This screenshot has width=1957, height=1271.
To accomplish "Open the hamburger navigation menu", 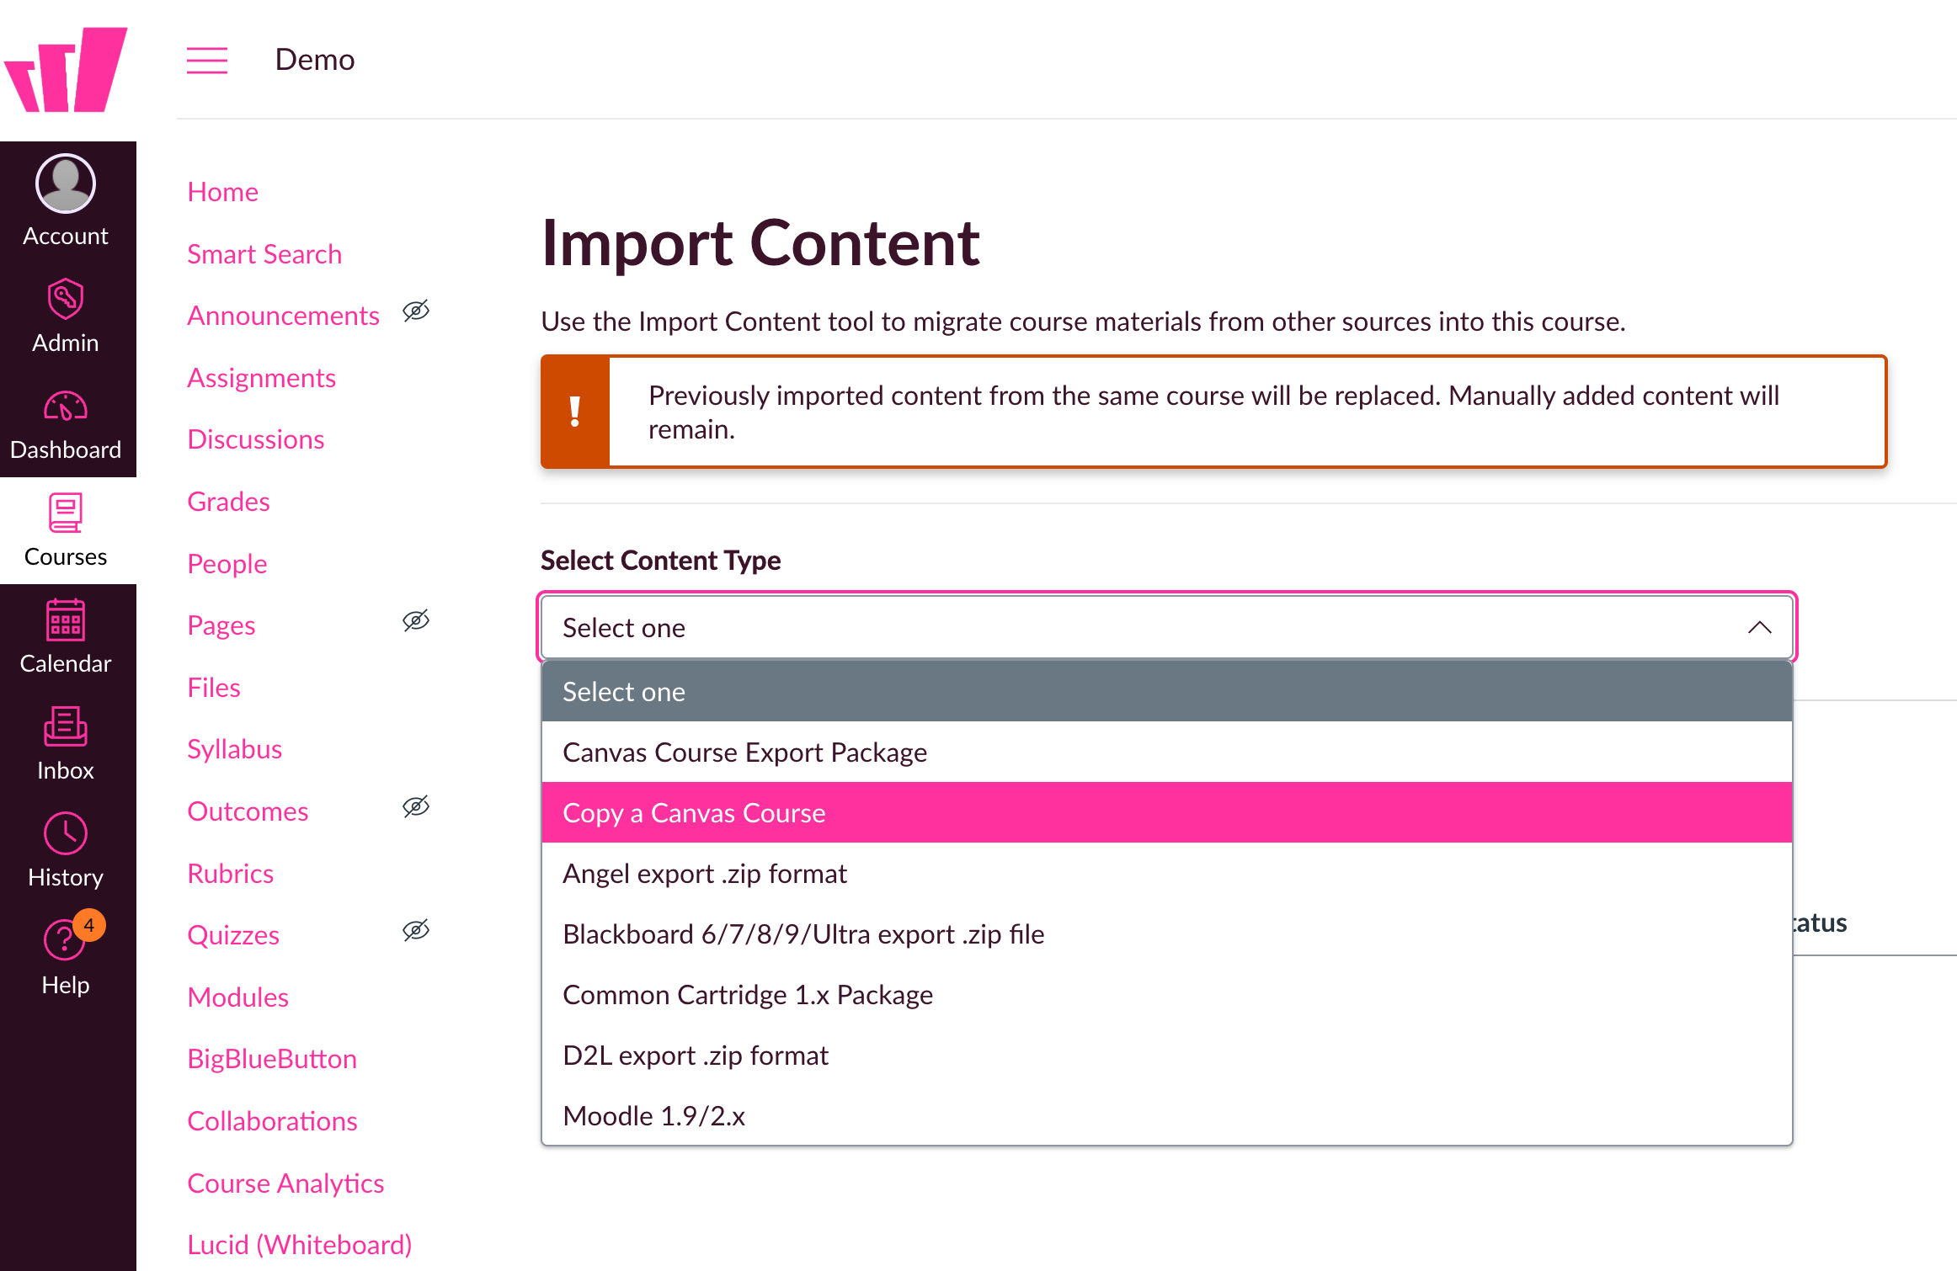I will click(x=206, y=60).
